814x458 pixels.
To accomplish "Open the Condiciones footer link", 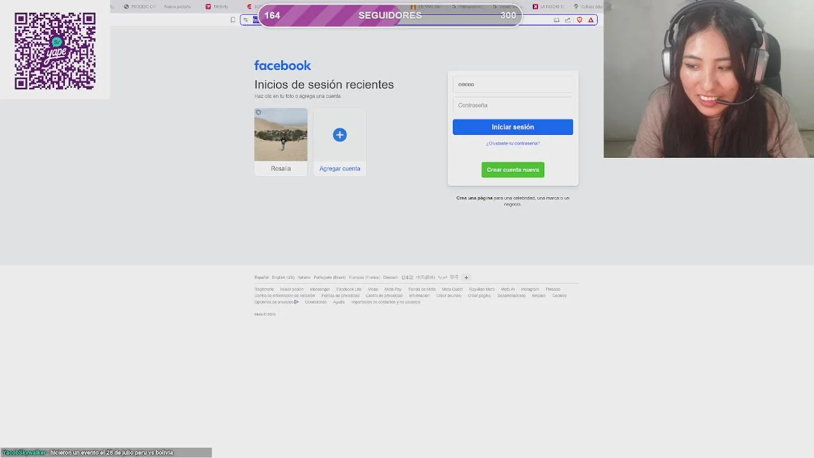I will click(x=315, y=302).
